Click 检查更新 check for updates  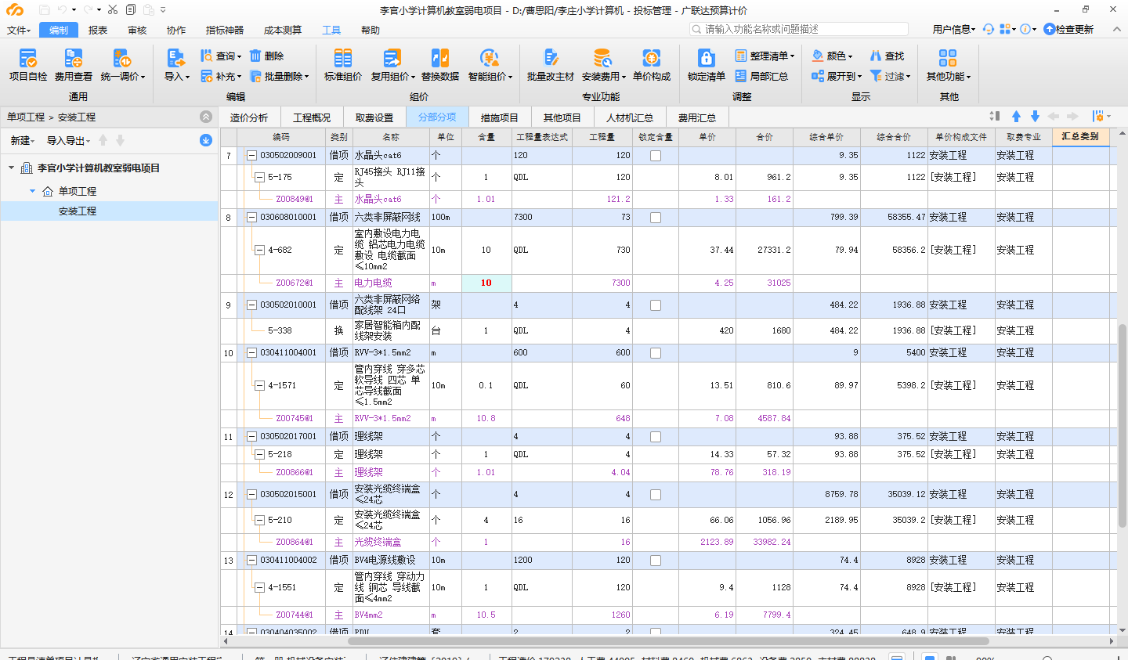point(1068,29)
